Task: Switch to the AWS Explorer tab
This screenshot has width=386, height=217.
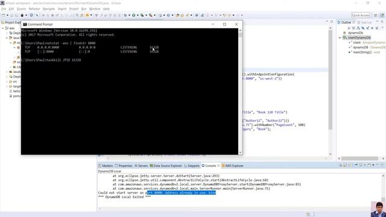Action: 233,166
